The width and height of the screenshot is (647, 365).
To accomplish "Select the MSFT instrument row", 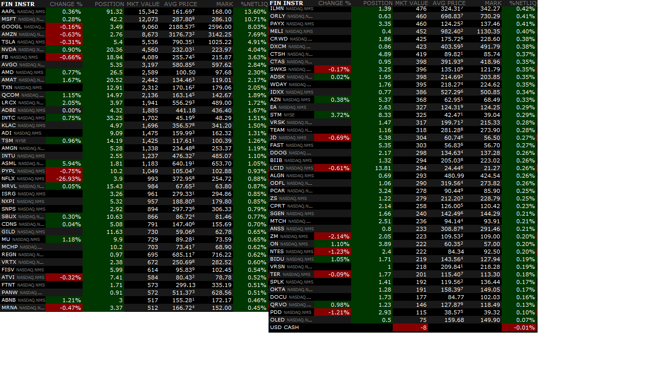I will point(134,19).
